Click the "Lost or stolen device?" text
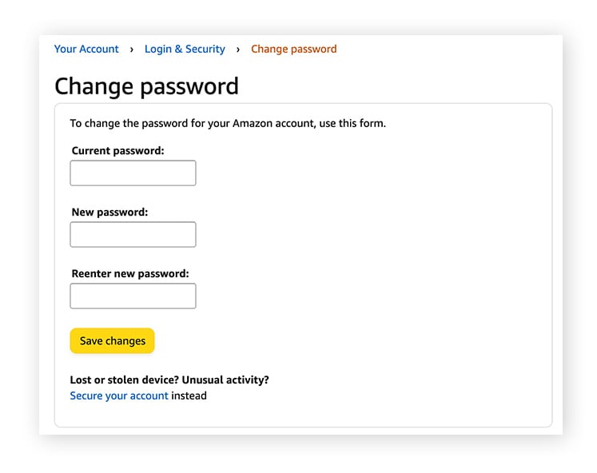 [x=124, y=380]
